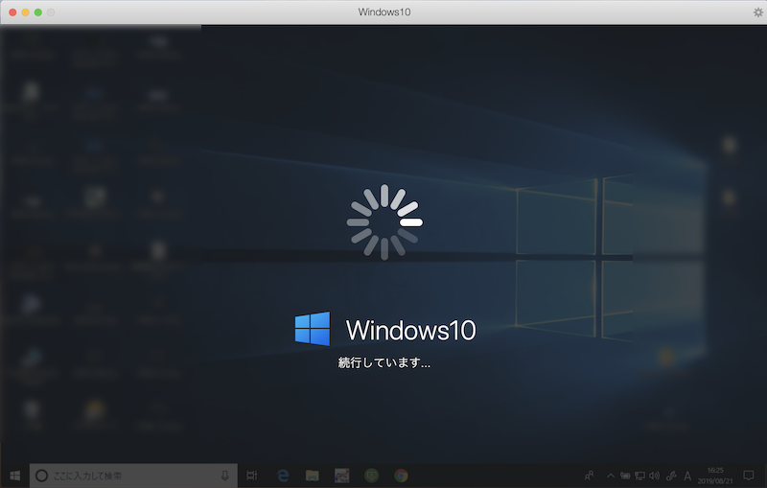The height and width of the screenshot is (488, 767).
Task: Toggle the IME input mode 'A'
Action: (687, 476)
